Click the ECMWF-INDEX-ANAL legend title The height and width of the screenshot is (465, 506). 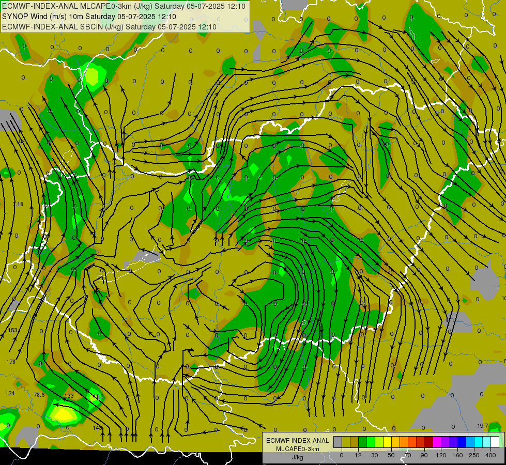pos(298,441)
